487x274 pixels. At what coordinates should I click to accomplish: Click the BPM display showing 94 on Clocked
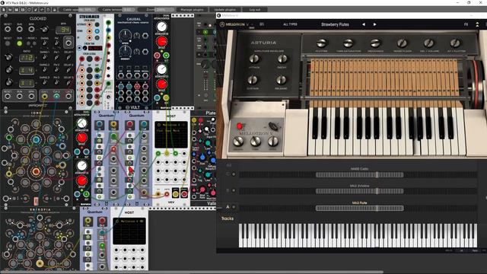[x=63, y=30]
